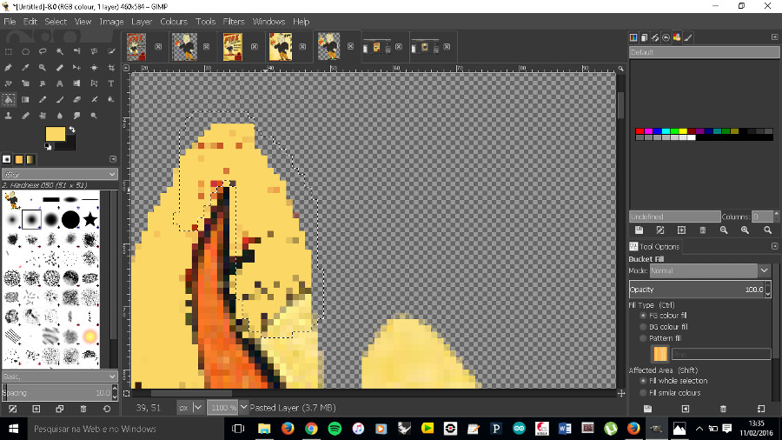This screenshot has width=782, height=440.
Task: Open the first image thumbnail tab
Action: tap(136, 46)
